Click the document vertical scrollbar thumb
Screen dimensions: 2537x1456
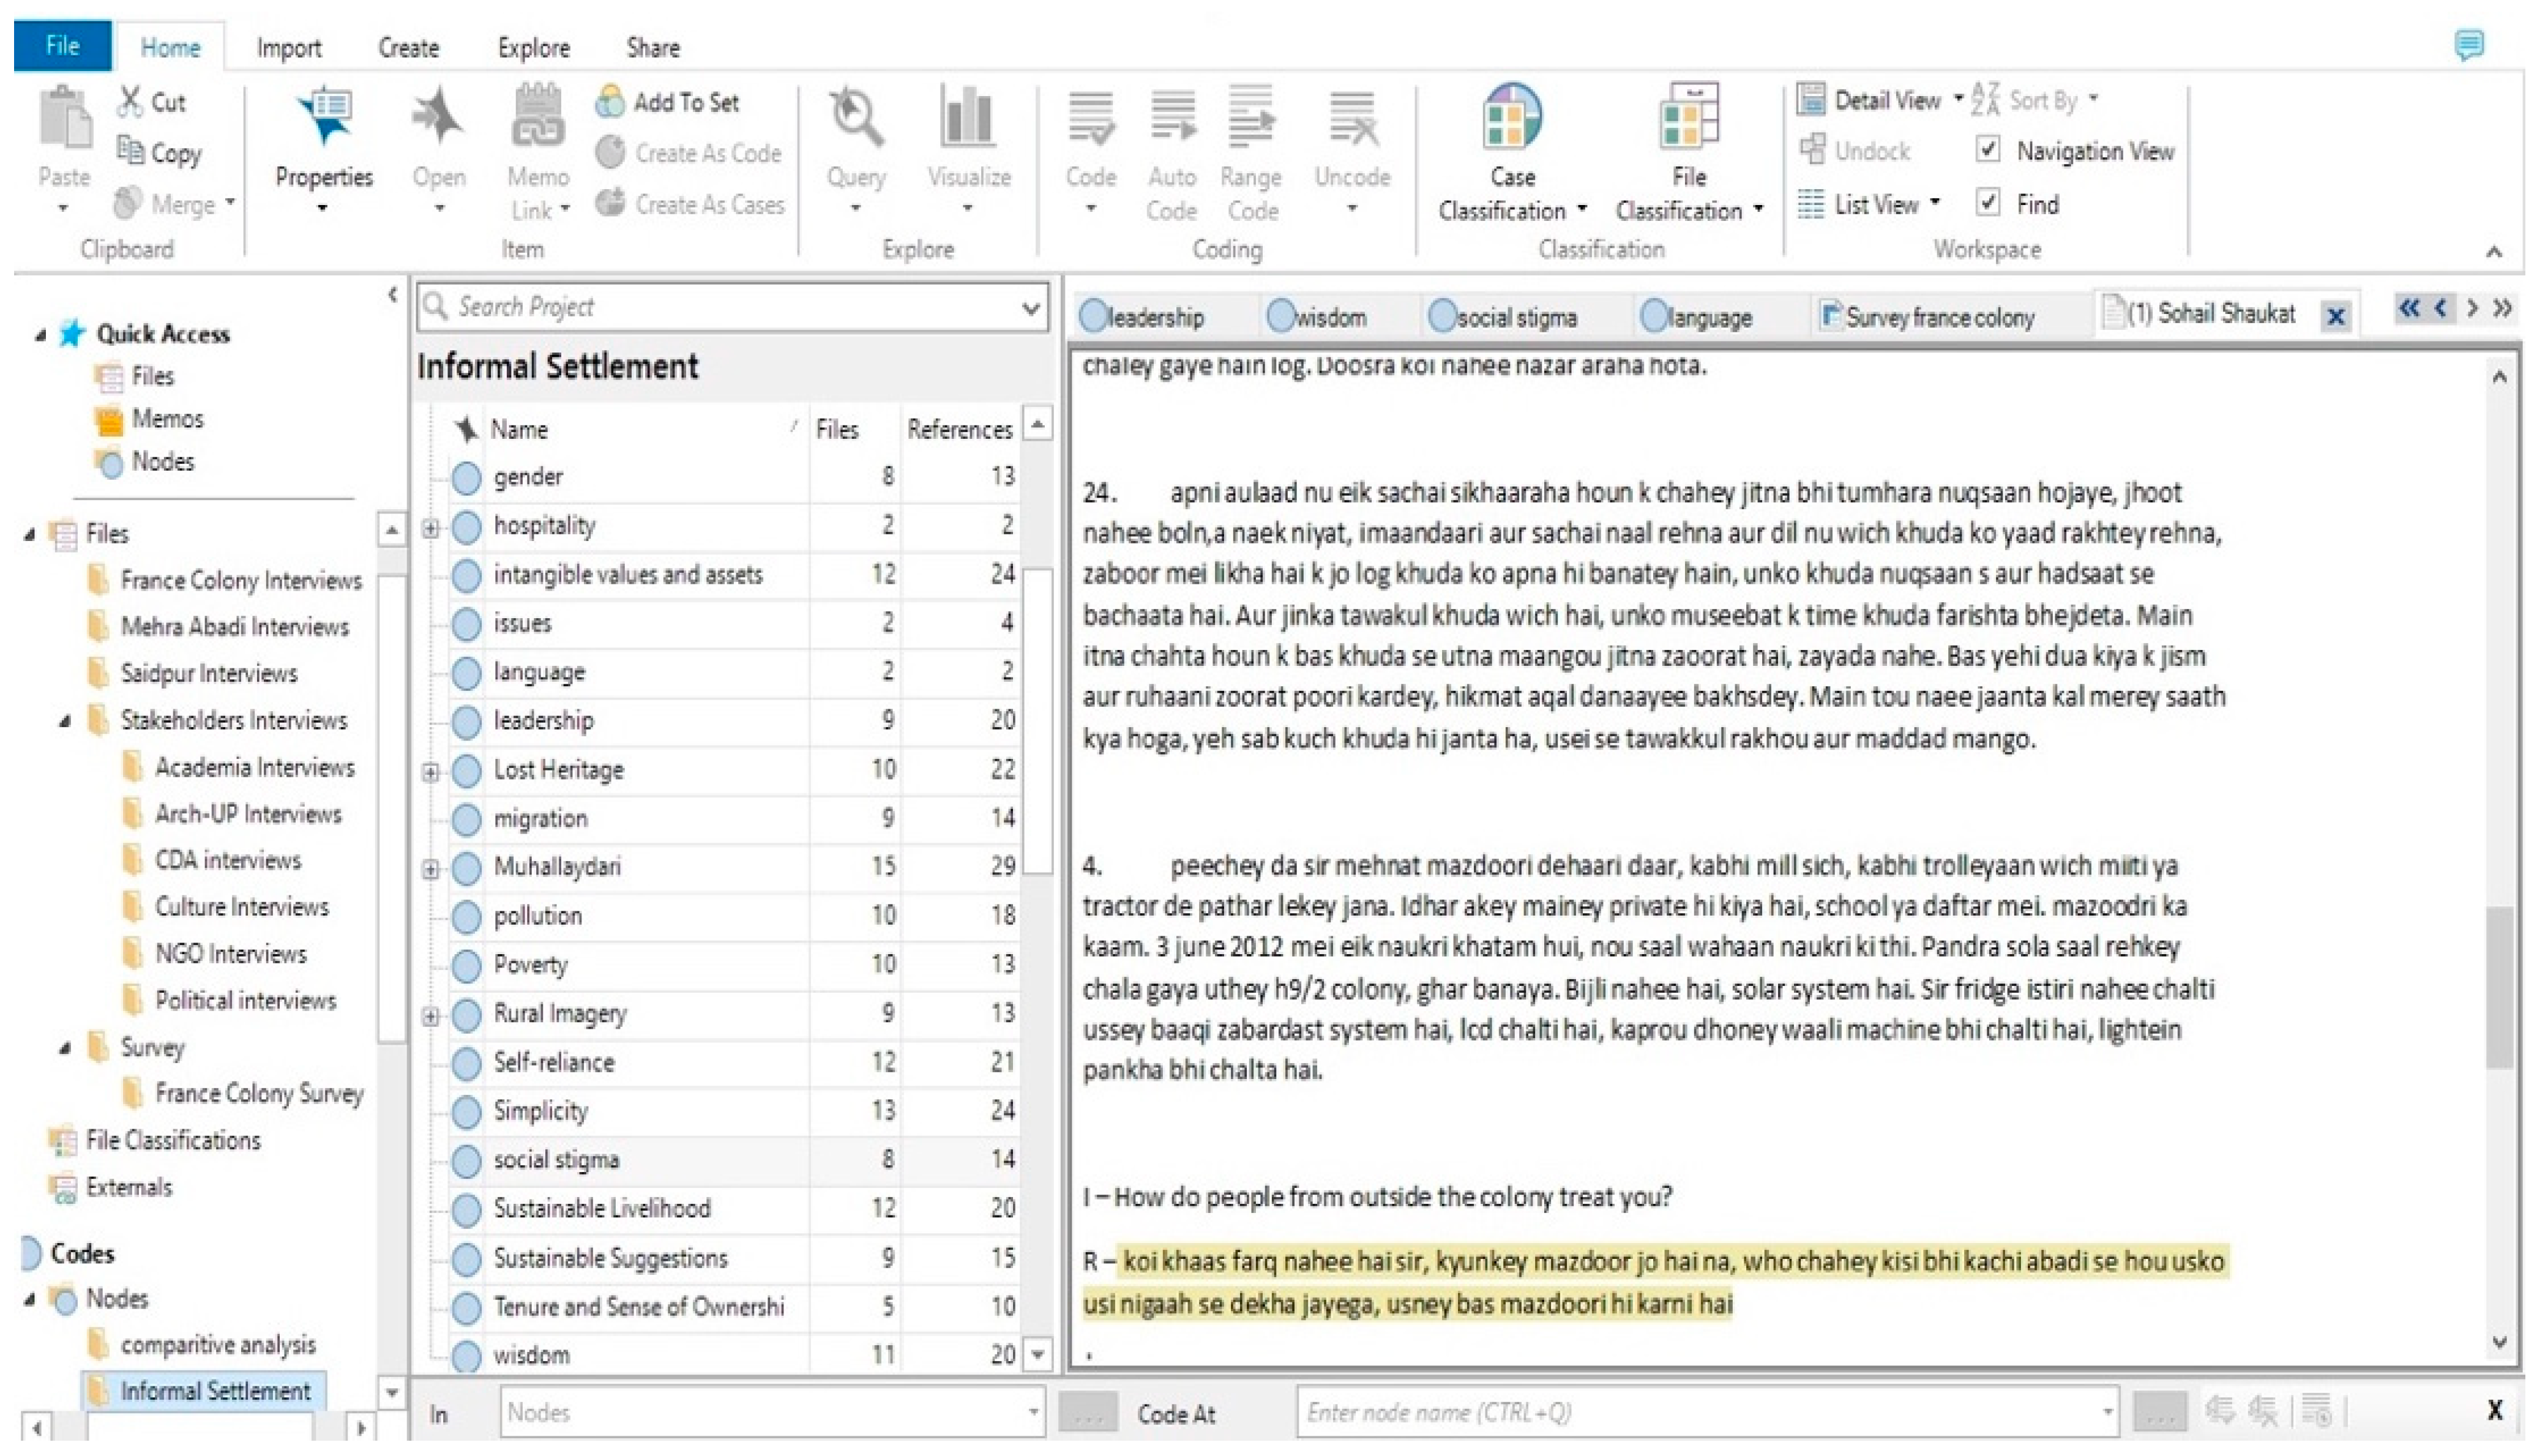click(2499, 988)
